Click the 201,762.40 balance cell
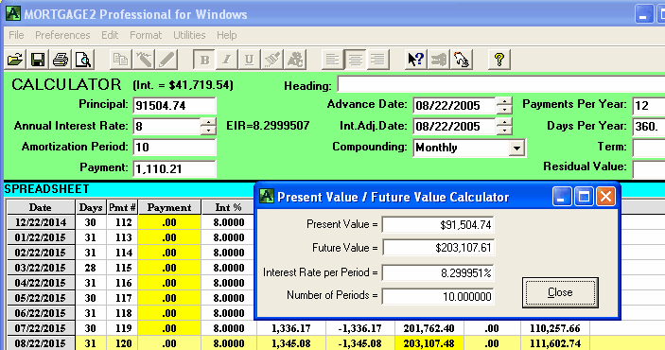The height and width of the screenshot is (350, 665). (x=429, y=328)
